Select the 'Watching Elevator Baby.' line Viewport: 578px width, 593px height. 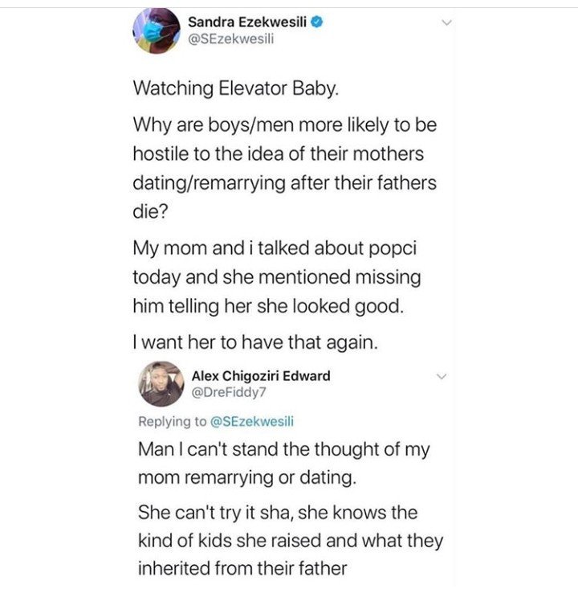tap(236, 88)
